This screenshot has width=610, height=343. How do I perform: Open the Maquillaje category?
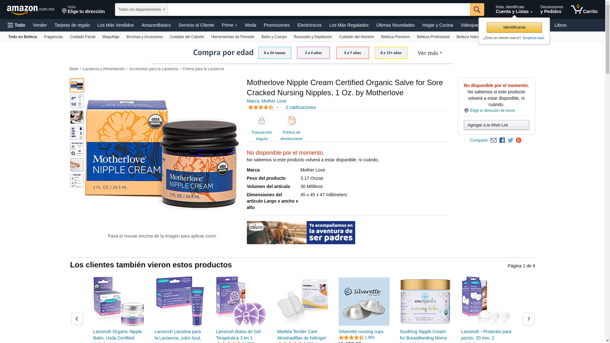(x=111, y=37)
